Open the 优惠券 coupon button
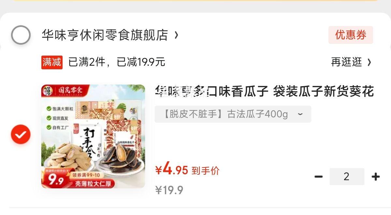Image resolution: width=391 pixels, height=215 pixels. 351,35
